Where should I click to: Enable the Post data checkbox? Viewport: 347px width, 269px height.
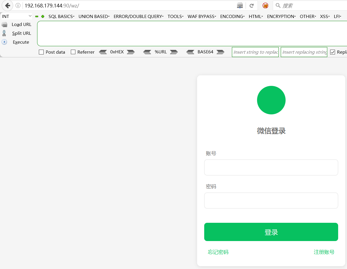click(x=41, y=52)
